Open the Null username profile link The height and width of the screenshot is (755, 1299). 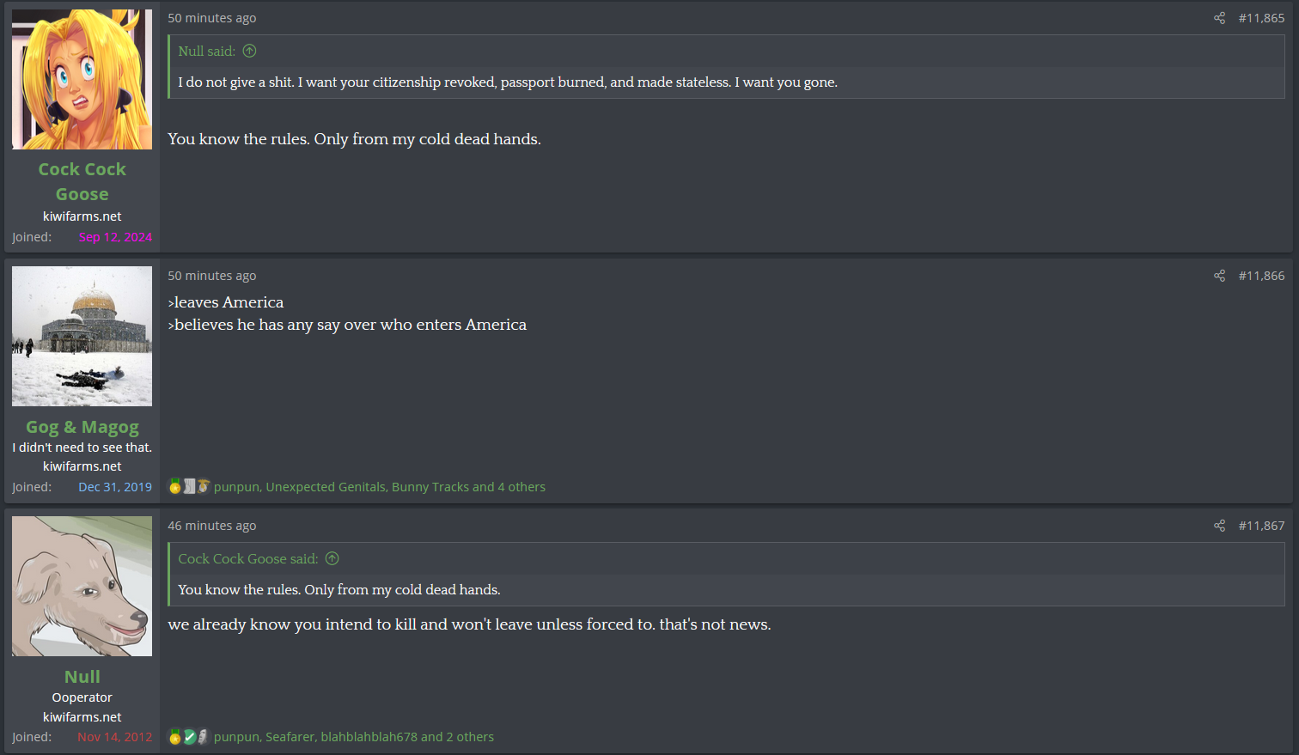82,677
